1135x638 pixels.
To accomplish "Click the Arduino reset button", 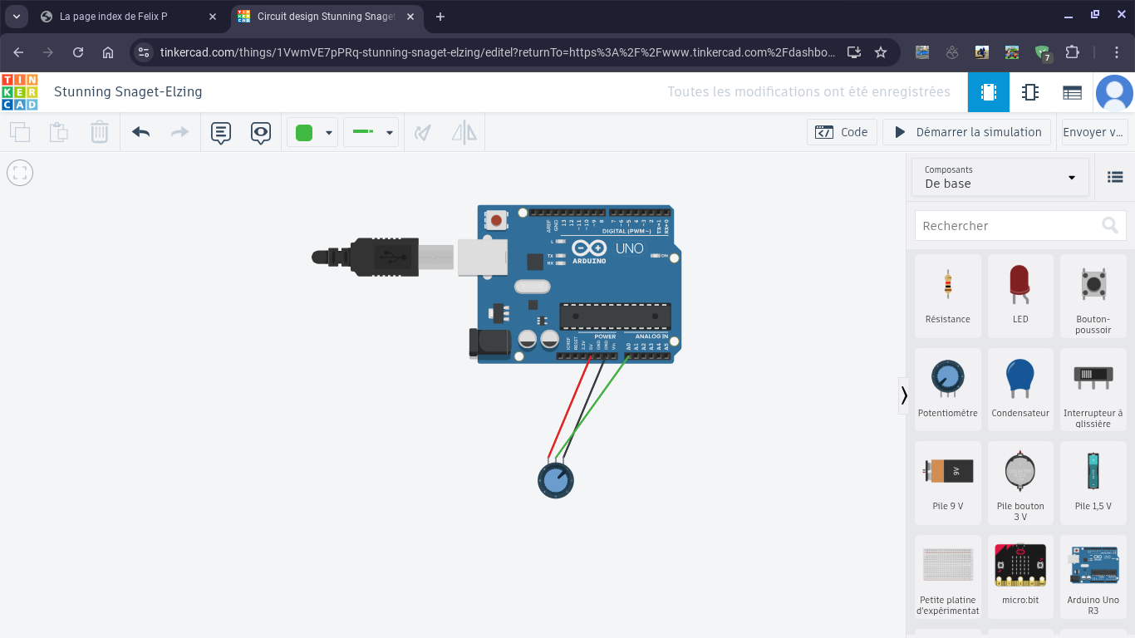I will (x=496, y=220).
